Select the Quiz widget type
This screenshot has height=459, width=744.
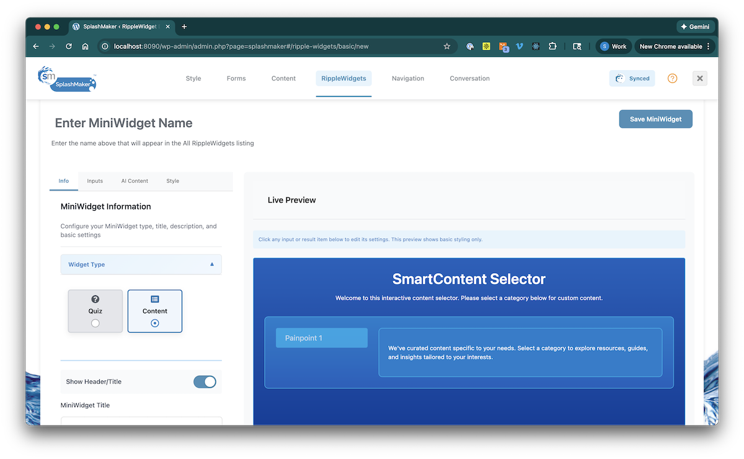95,311
